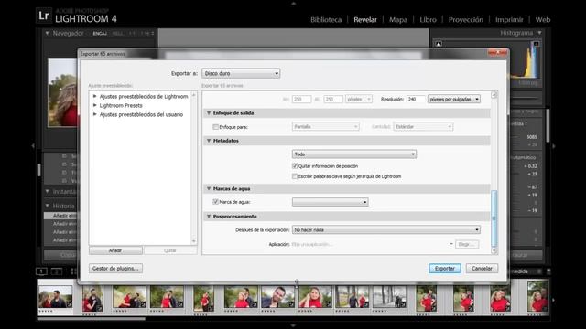Open the Proyección module

point(466,20)
